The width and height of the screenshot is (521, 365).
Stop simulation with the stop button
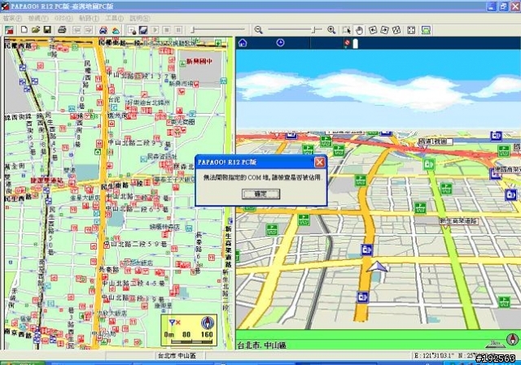(167, 30)
